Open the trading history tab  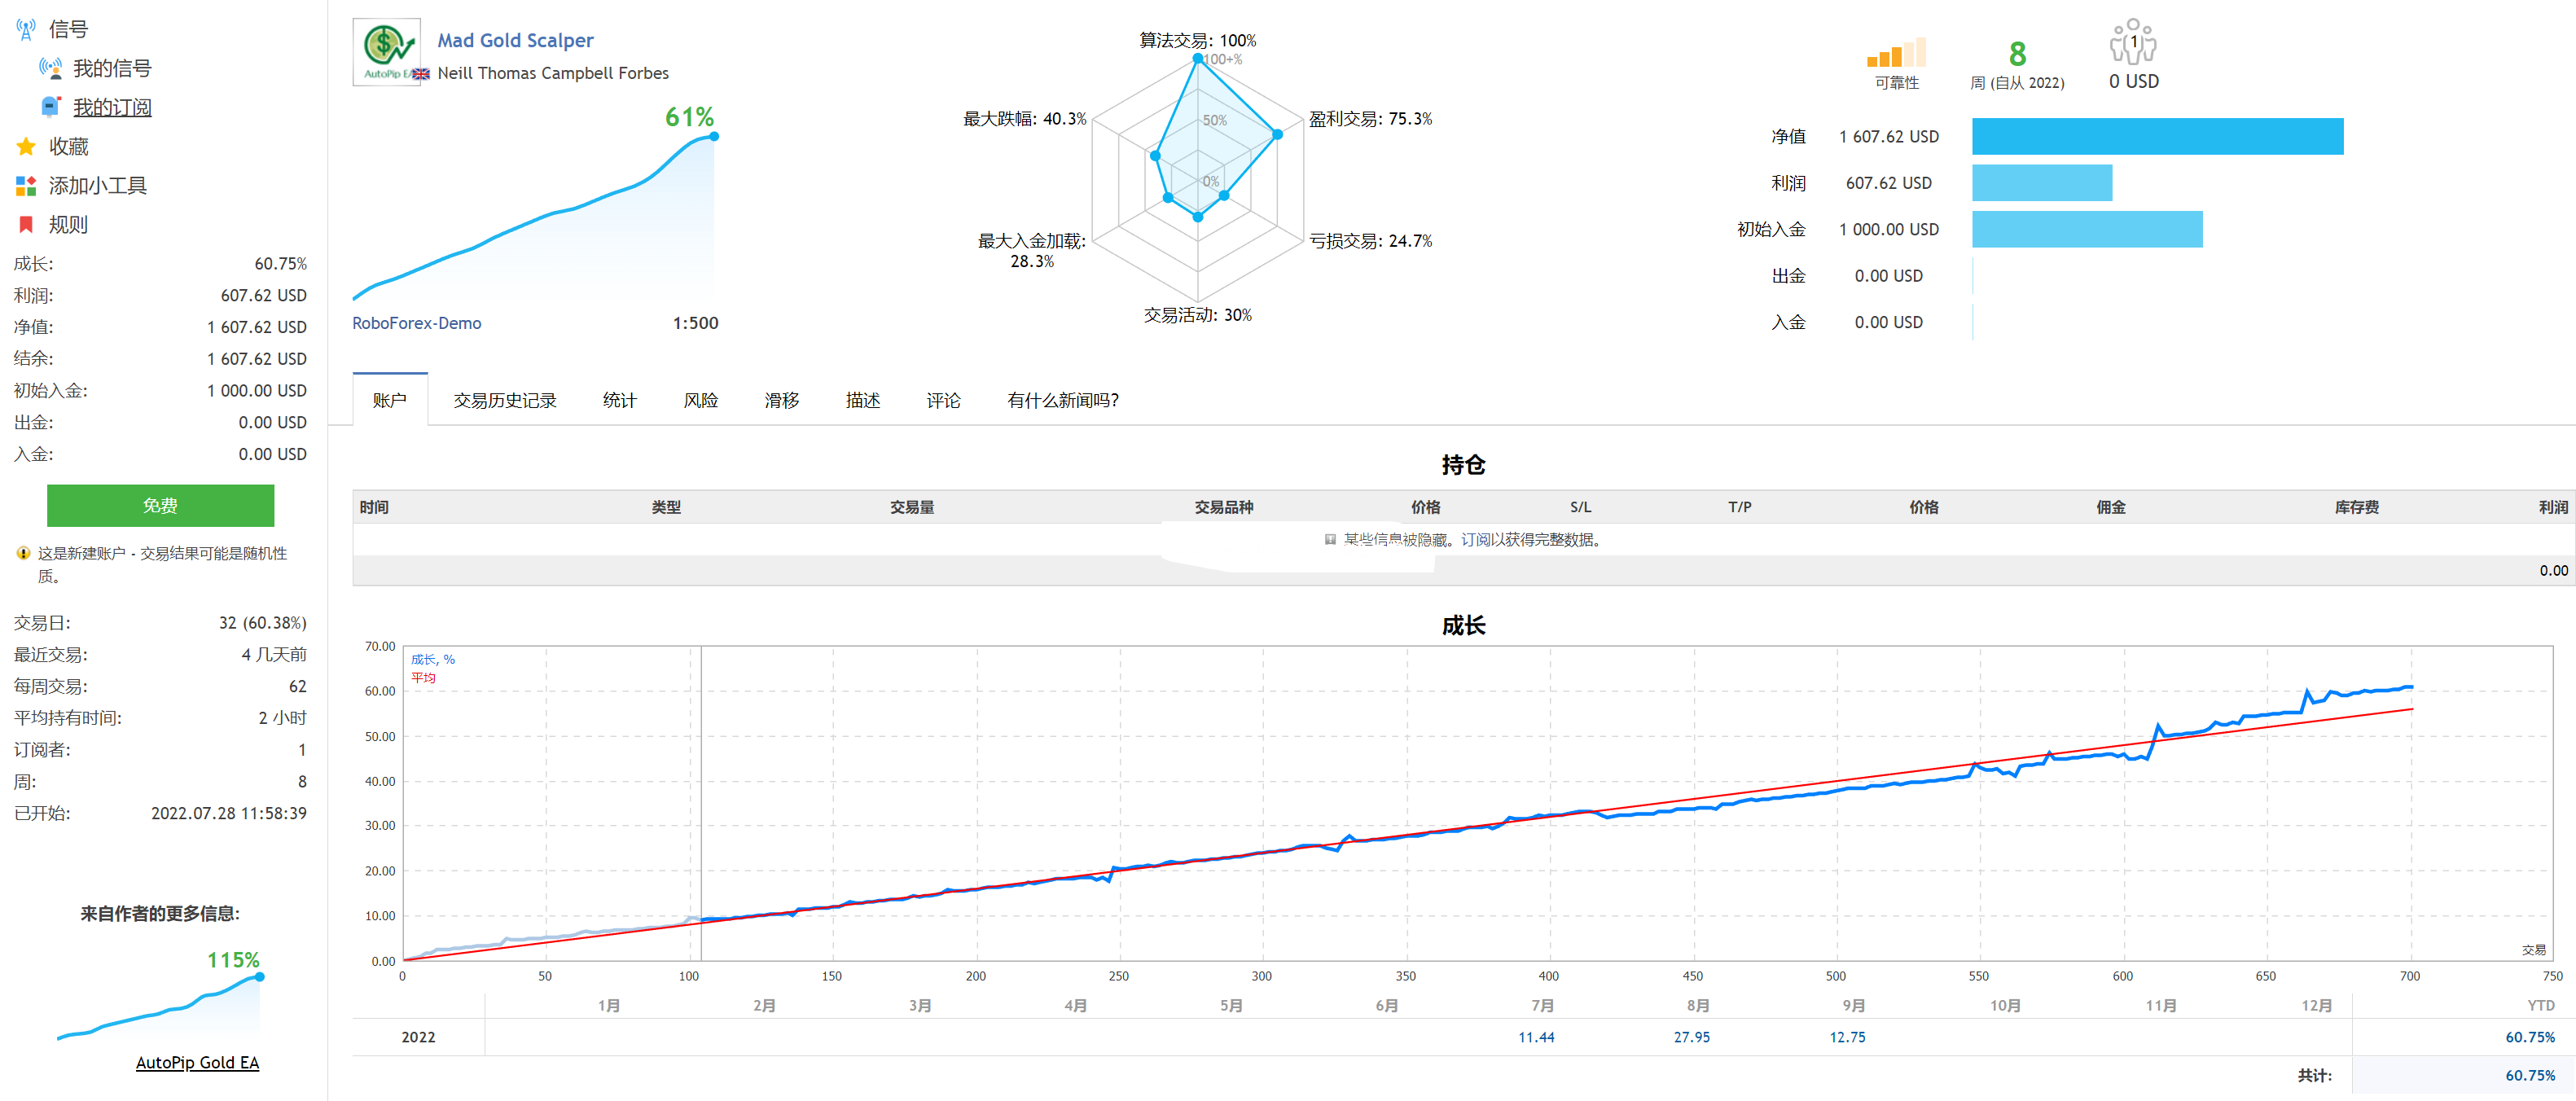504,400
